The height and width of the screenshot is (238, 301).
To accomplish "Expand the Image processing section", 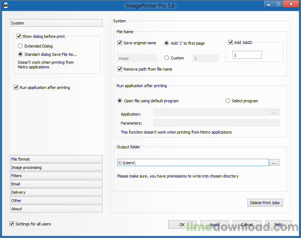I will (x=57, y=167).
